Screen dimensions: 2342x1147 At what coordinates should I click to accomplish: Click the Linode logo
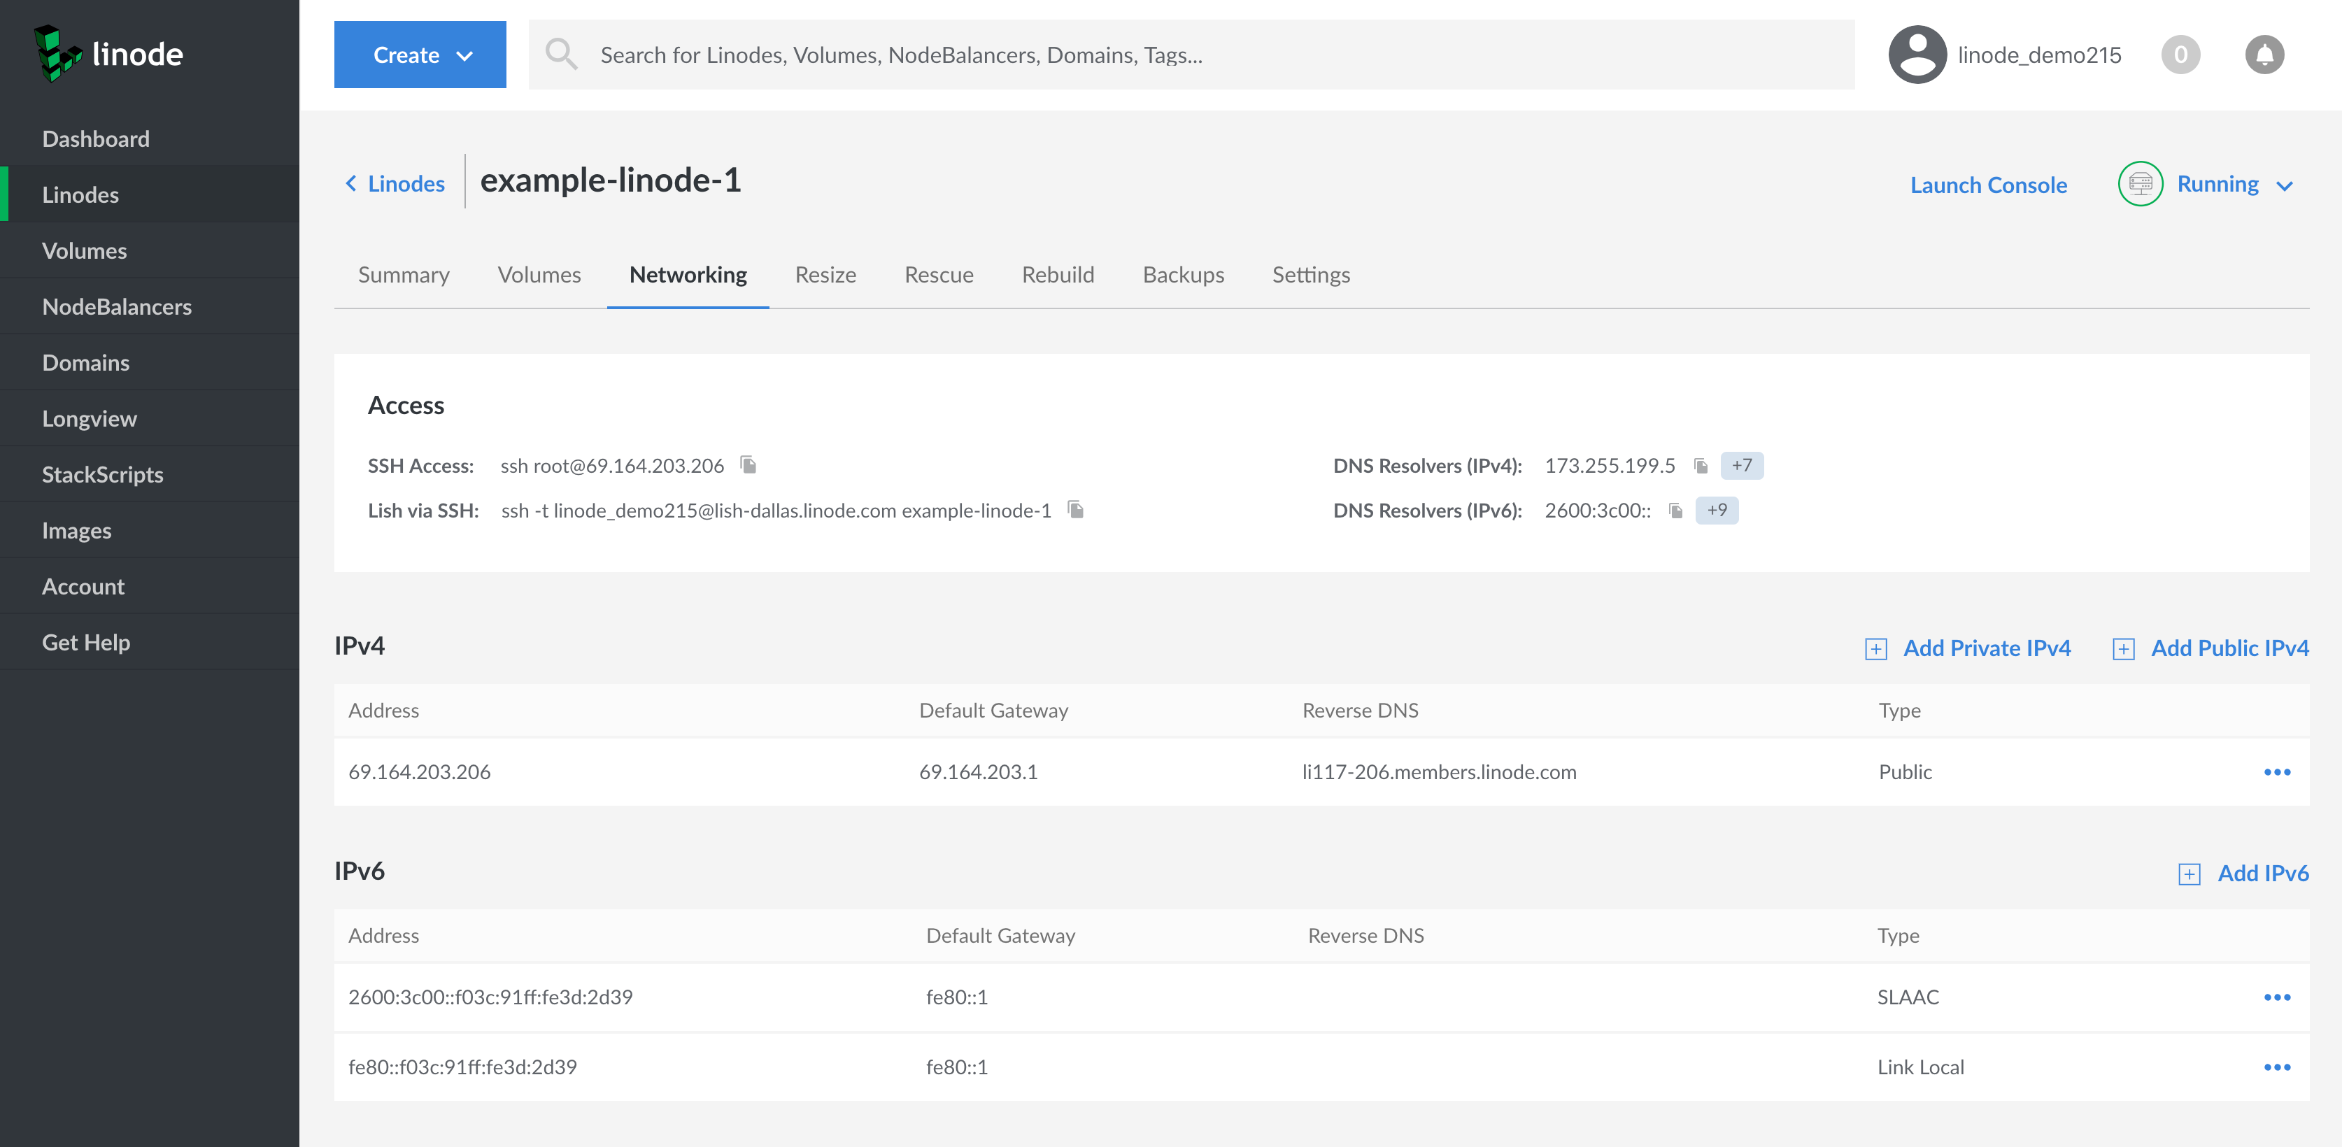(109, 54)
